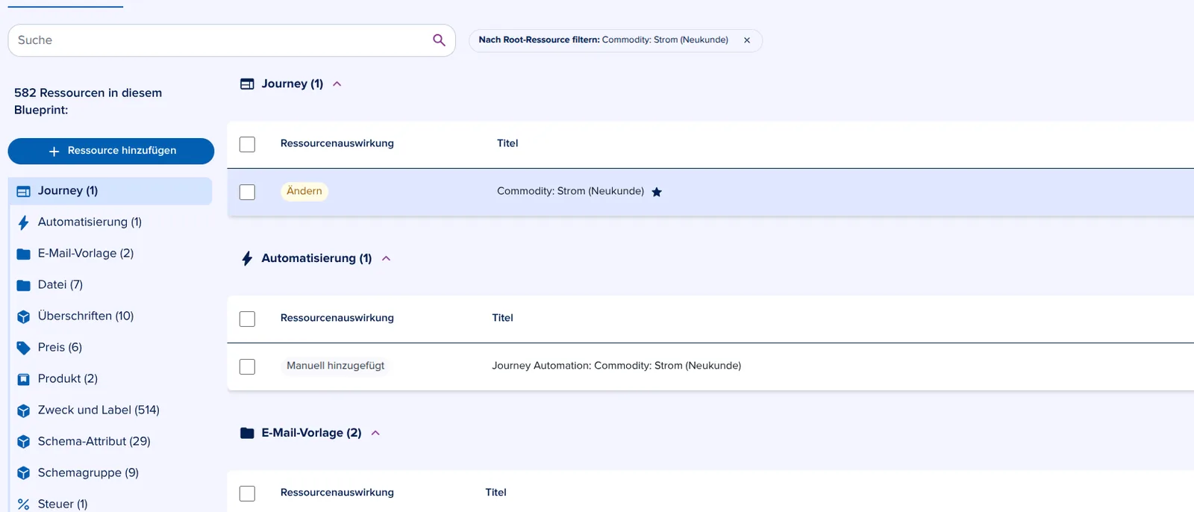
Task: Click the Automatisierung lightning icon in sidebar
Action: (24, 222)
